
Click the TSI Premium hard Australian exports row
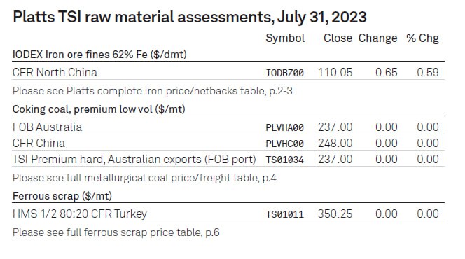point(228,159)
